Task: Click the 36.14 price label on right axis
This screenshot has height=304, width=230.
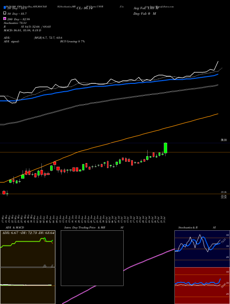Action: tap(224, 140)
